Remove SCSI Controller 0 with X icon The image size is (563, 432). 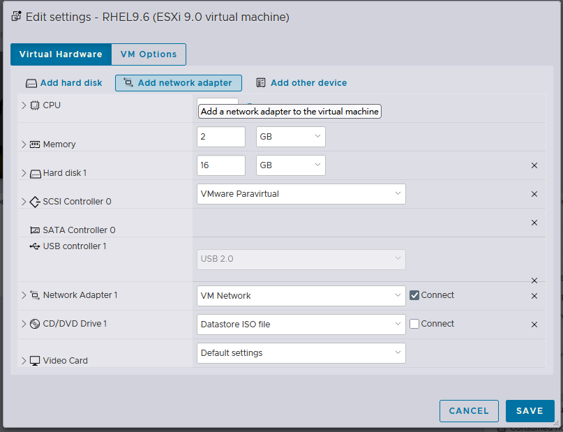534,194
